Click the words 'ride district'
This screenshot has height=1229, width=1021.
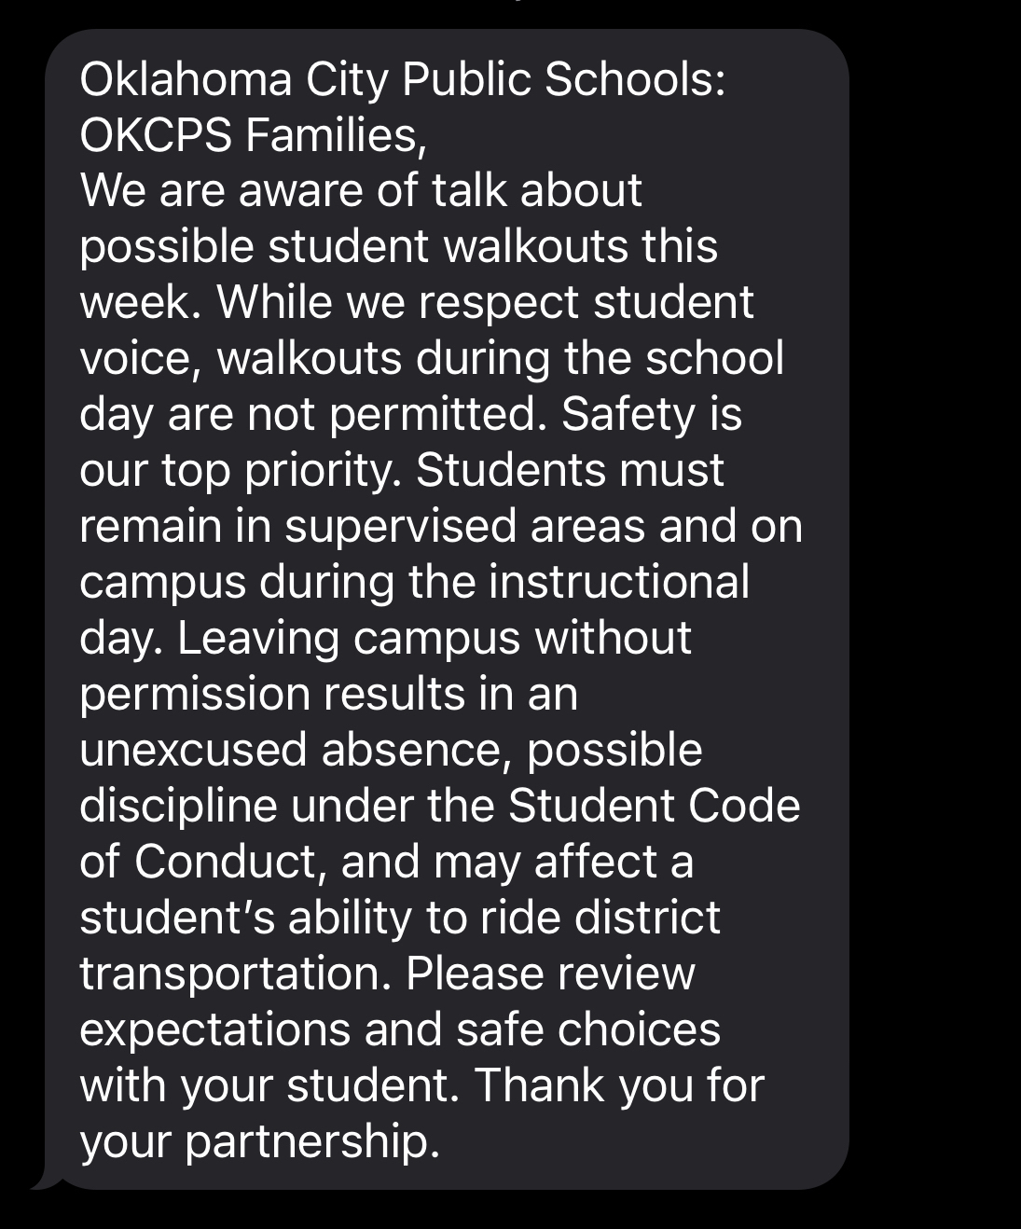tap(600, 918)
